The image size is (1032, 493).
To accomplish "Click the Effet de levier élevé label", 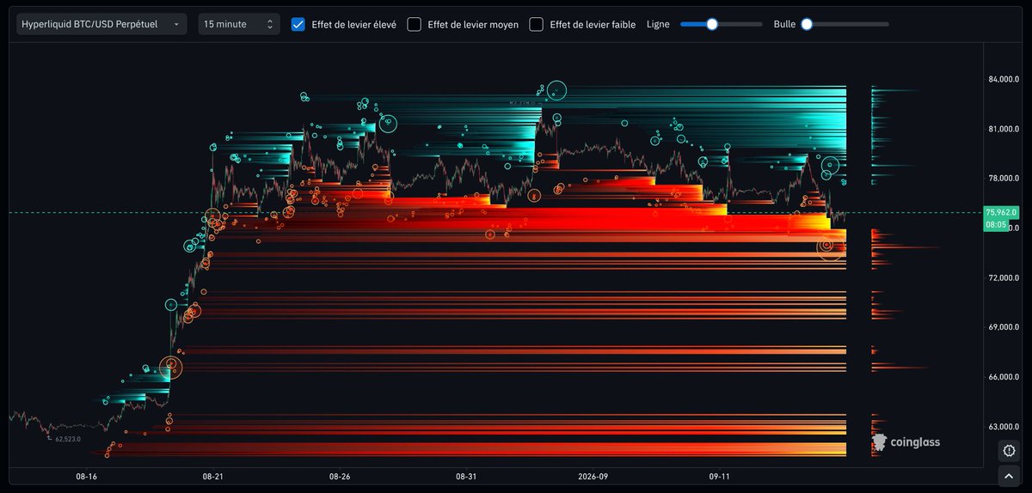I will click(x=353, y=25).
